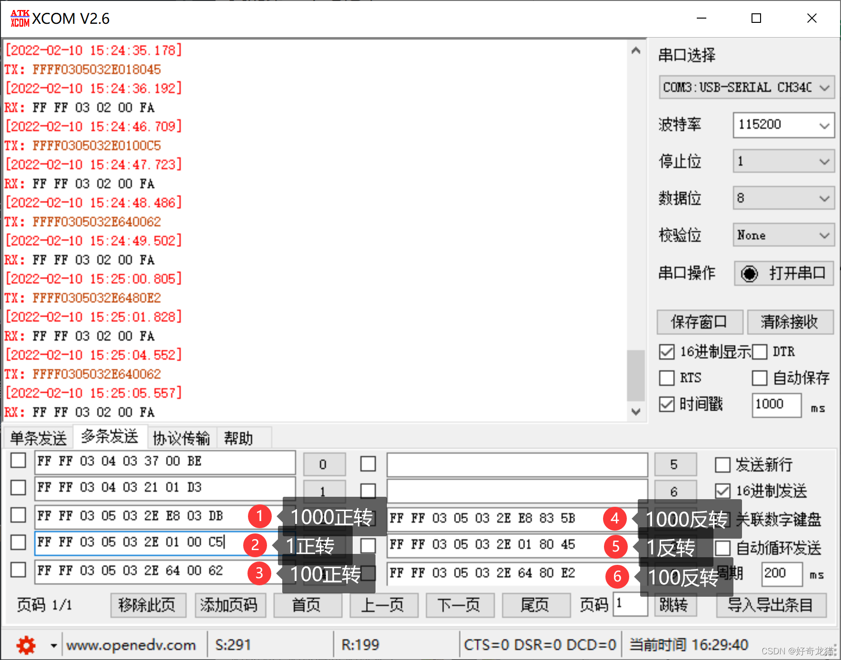Click the XCOM app logo in title bar
The image size is (841, 660).
[x=20, y=19]
